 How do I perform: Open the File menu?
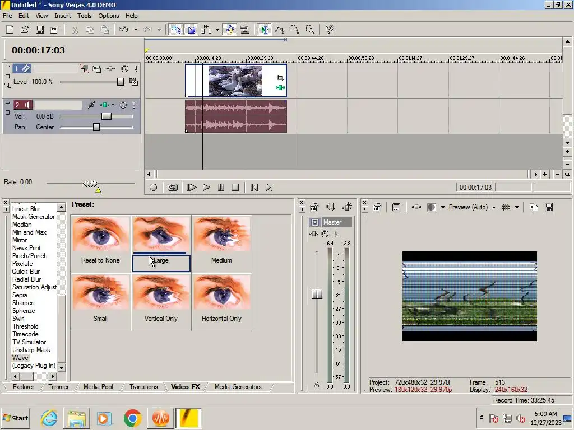click(7, 16)
